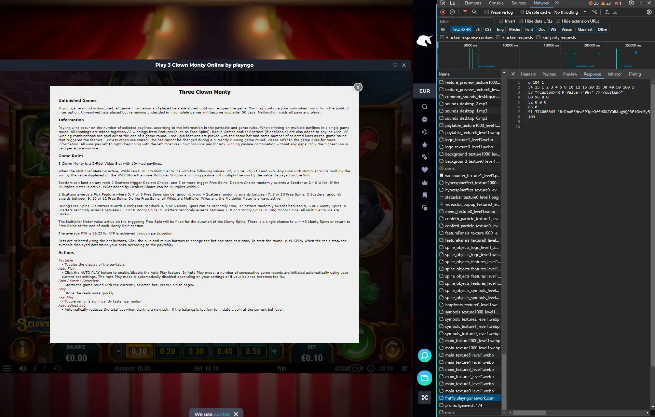Clear the network log
The height and width of the screenshot is (417, 655).
452,12
